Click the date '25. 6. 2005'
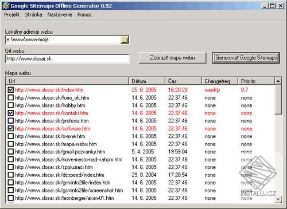Screen dimensions: 287x209 144,90
